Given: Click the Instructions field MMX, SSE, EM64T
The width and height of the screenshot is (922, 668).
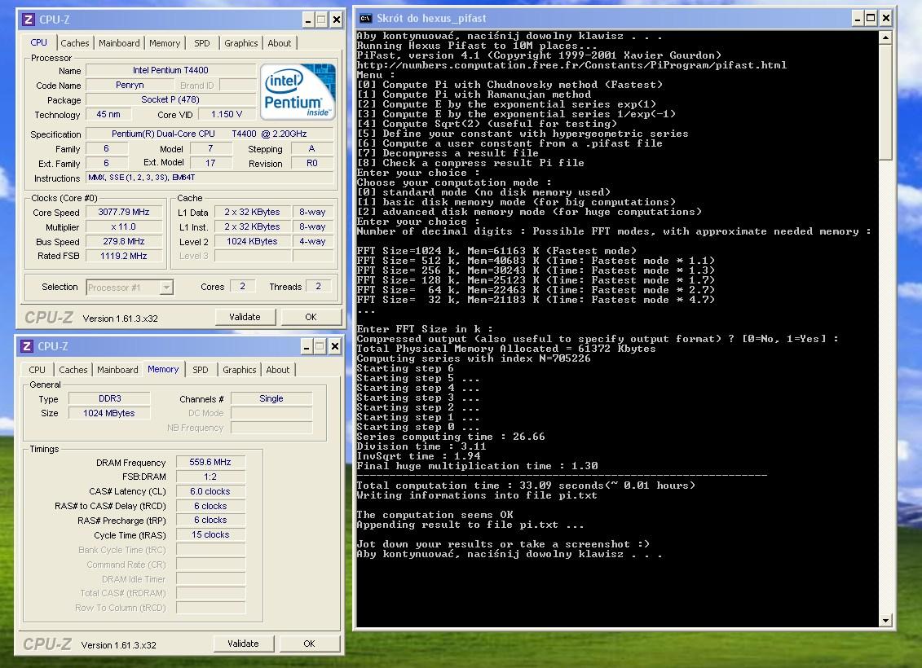Looking at the screenshot, I should coord(210,178).
